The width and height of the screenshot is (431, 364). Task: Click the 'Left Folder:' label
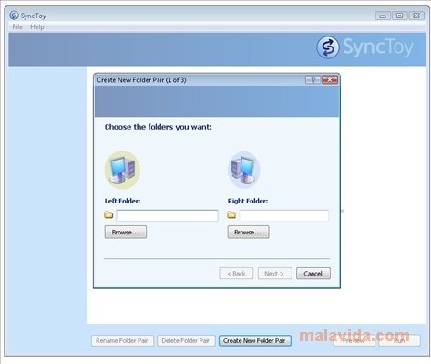[122, 201]
